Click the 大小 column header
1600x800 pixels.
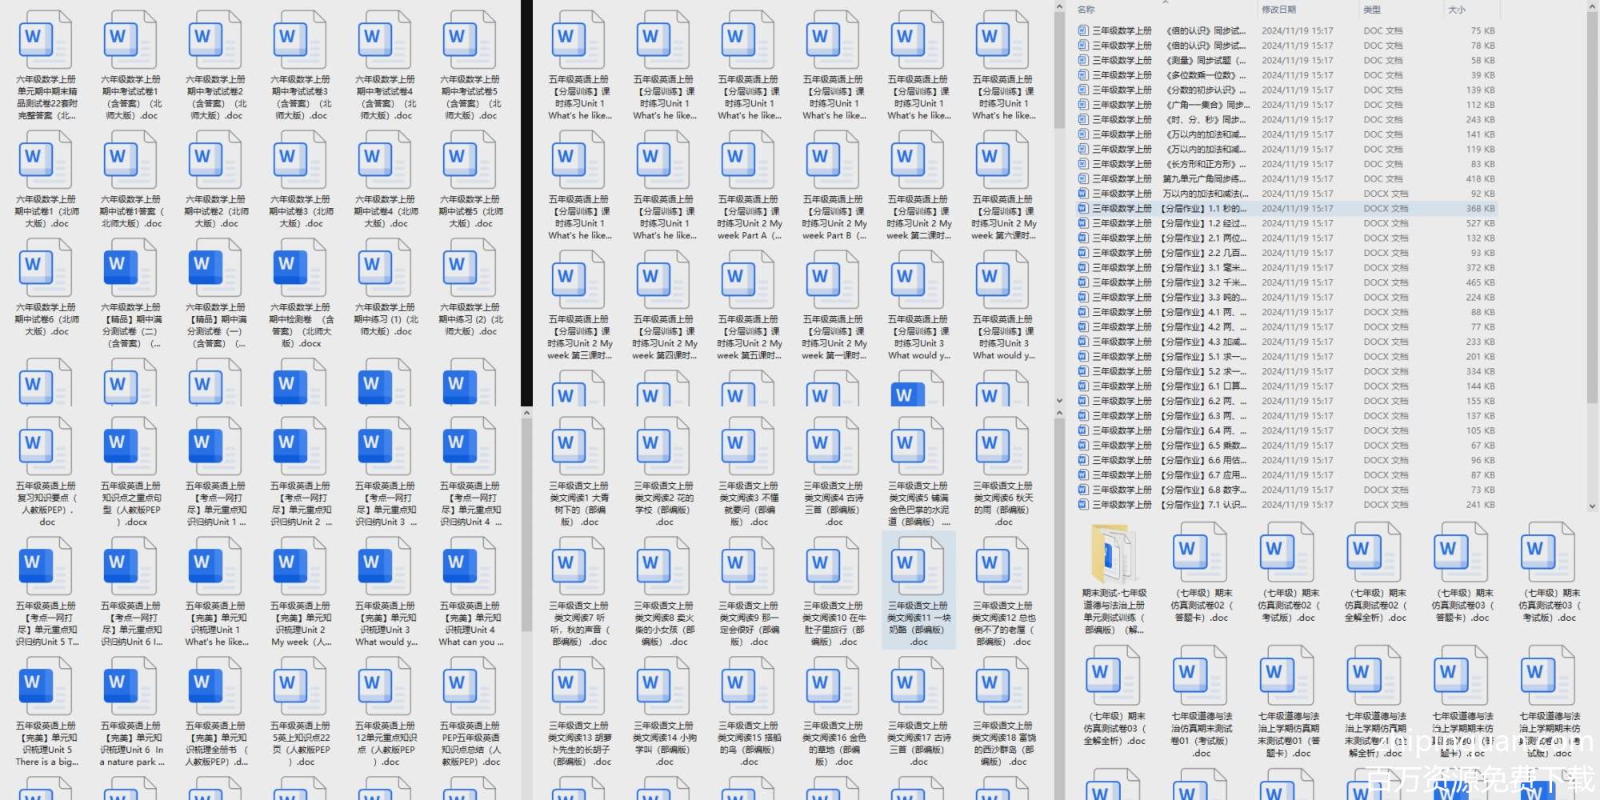tap(1457, 10)
